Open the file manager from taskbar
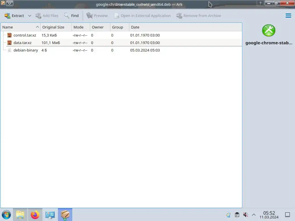The width and height of the screenshot is (295, 221). click(x=20, y=215)
